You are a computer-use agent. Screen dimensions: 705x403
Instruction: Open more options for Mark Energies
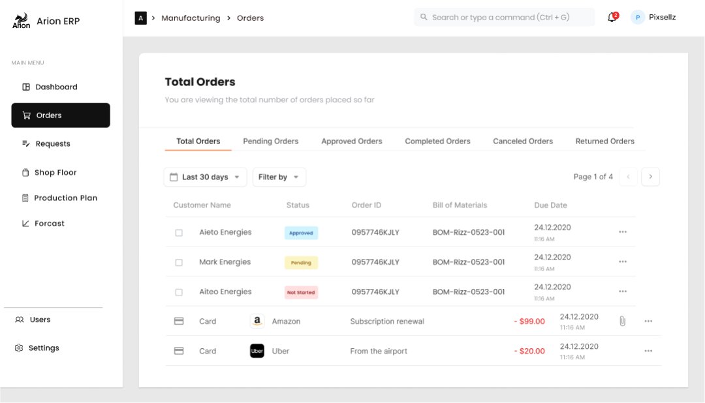623,261
